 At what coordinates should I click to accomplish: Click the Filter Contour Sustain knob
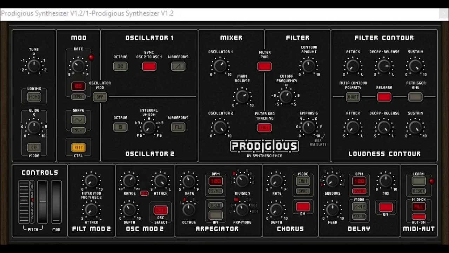tap(415, 66)
